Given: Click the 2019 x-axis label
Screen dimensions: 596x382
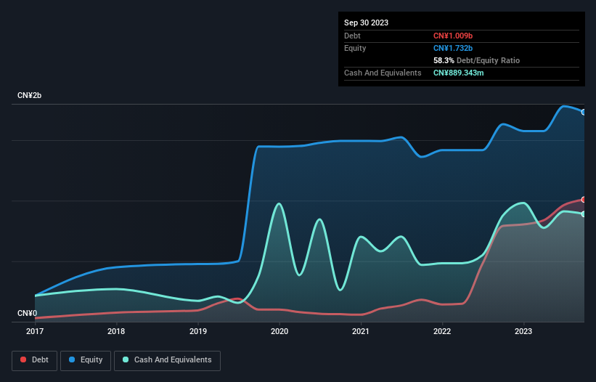Looking at the screenshot, I should (198, 332).
